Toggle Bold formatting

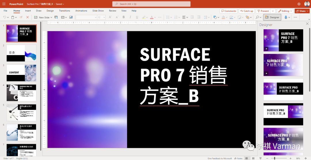(x=124, y=18)
